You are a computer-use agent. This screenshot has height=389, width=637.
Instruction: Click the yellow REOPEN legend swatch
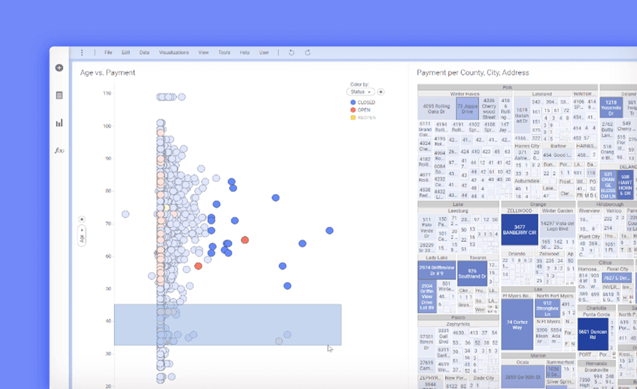[x=353, y=117]
